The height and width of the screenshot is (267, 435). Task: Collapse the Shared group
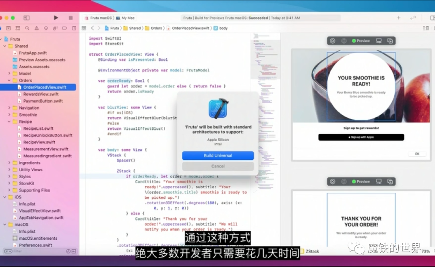pyautogui.click(x=5, y=46)
